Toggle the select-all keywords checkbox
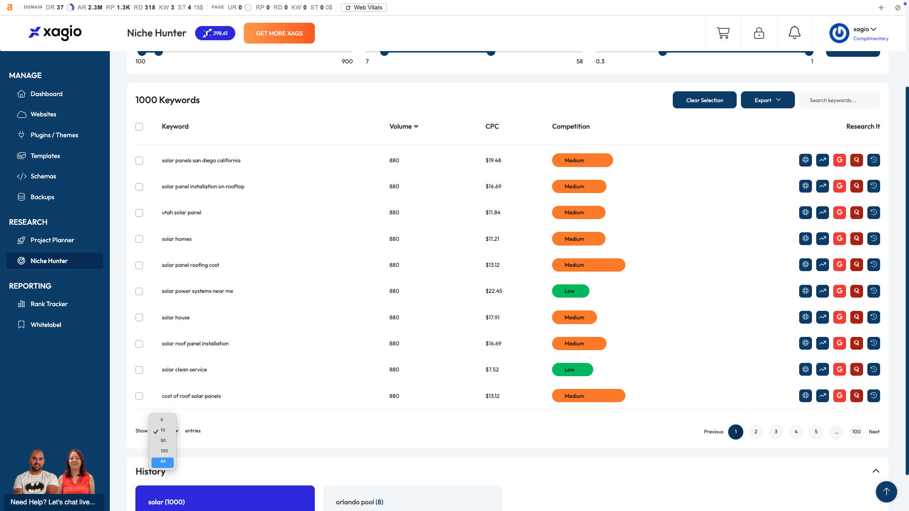 pyautogui.click(x=139, y=127)
